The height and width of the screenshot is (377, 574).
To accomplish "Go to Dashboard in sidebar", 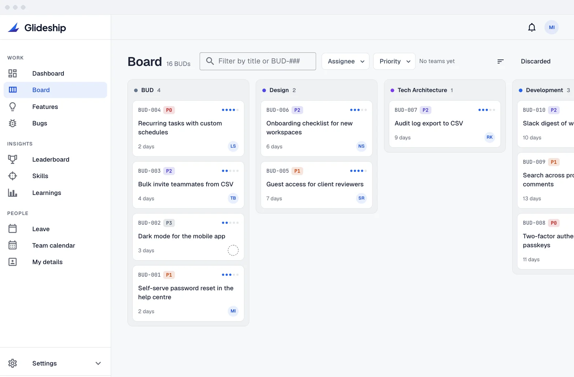I will coord(55,73).
